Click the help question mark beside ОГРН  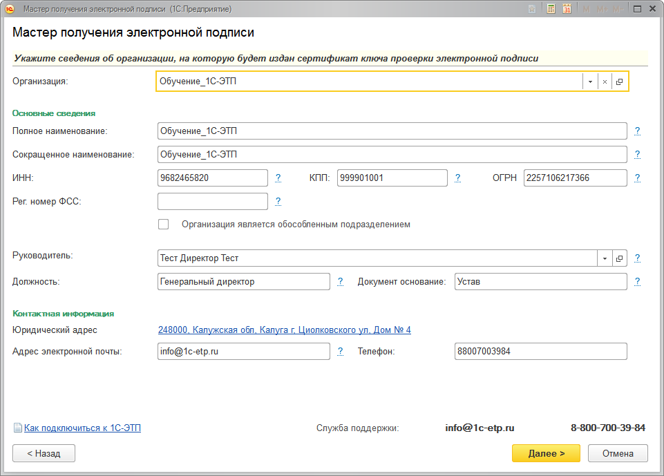tap(637, 178)
